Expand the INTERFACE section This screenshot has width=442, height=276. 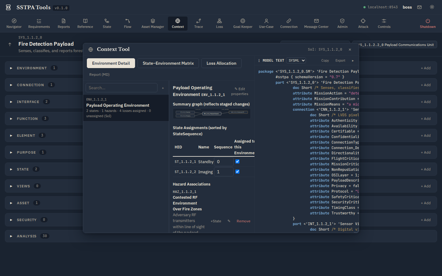click(11, 102)
